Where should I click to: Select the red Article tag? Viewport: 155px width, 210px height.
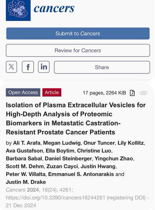coord(52,92)
